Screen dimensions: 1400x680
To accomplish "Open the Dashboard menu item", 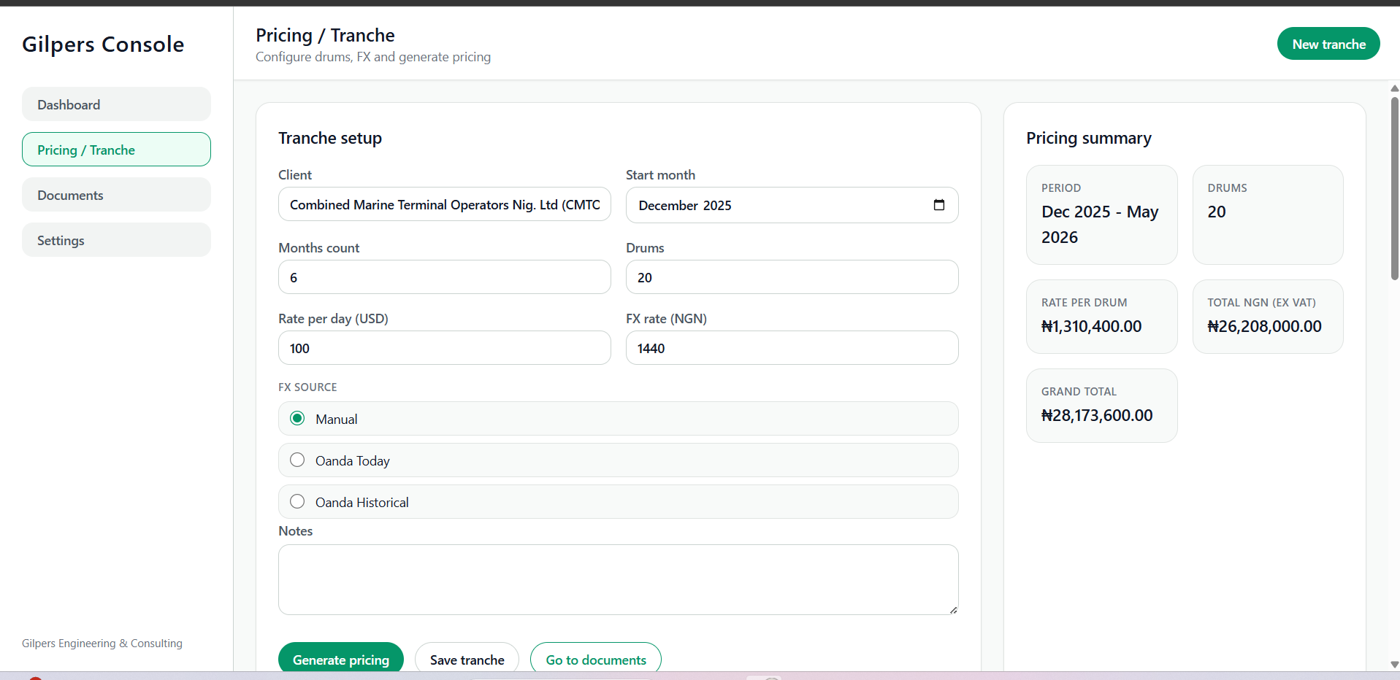I will [116, 104].
